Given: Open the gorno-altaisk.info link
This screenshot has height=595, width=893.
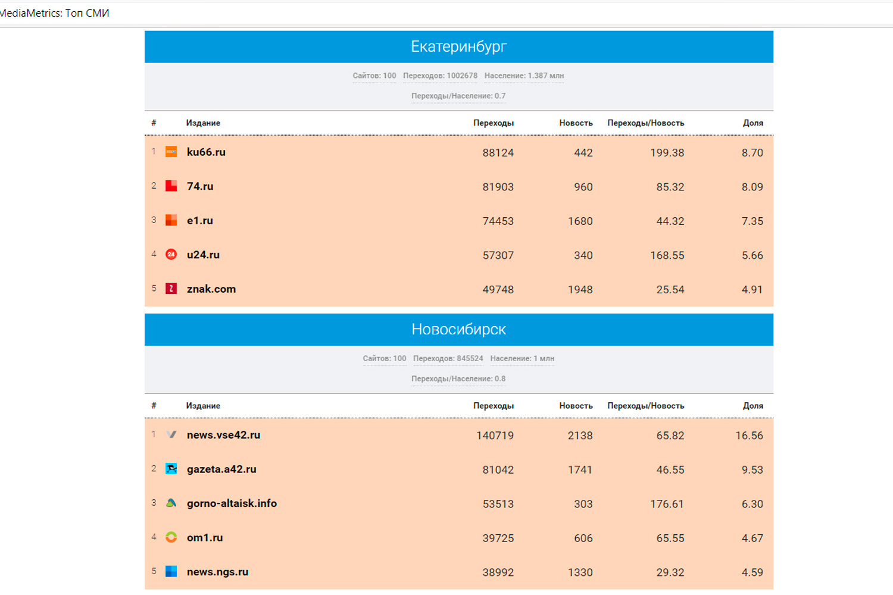Looking at the screenshot, I should tap(232, 503).
